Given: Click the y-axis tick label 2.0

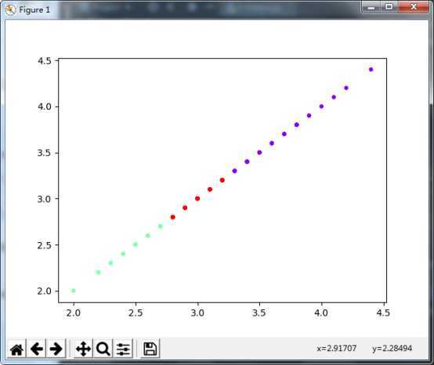Looking at the screenshot, I should coord(45,291).
